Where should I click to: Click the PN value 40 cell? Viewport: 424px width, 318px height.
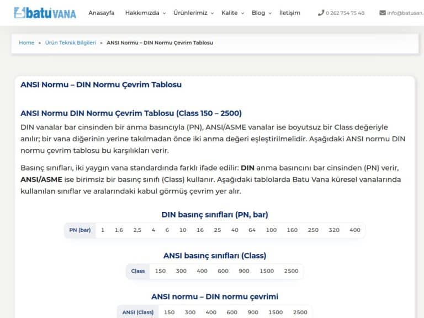point(235,230)
